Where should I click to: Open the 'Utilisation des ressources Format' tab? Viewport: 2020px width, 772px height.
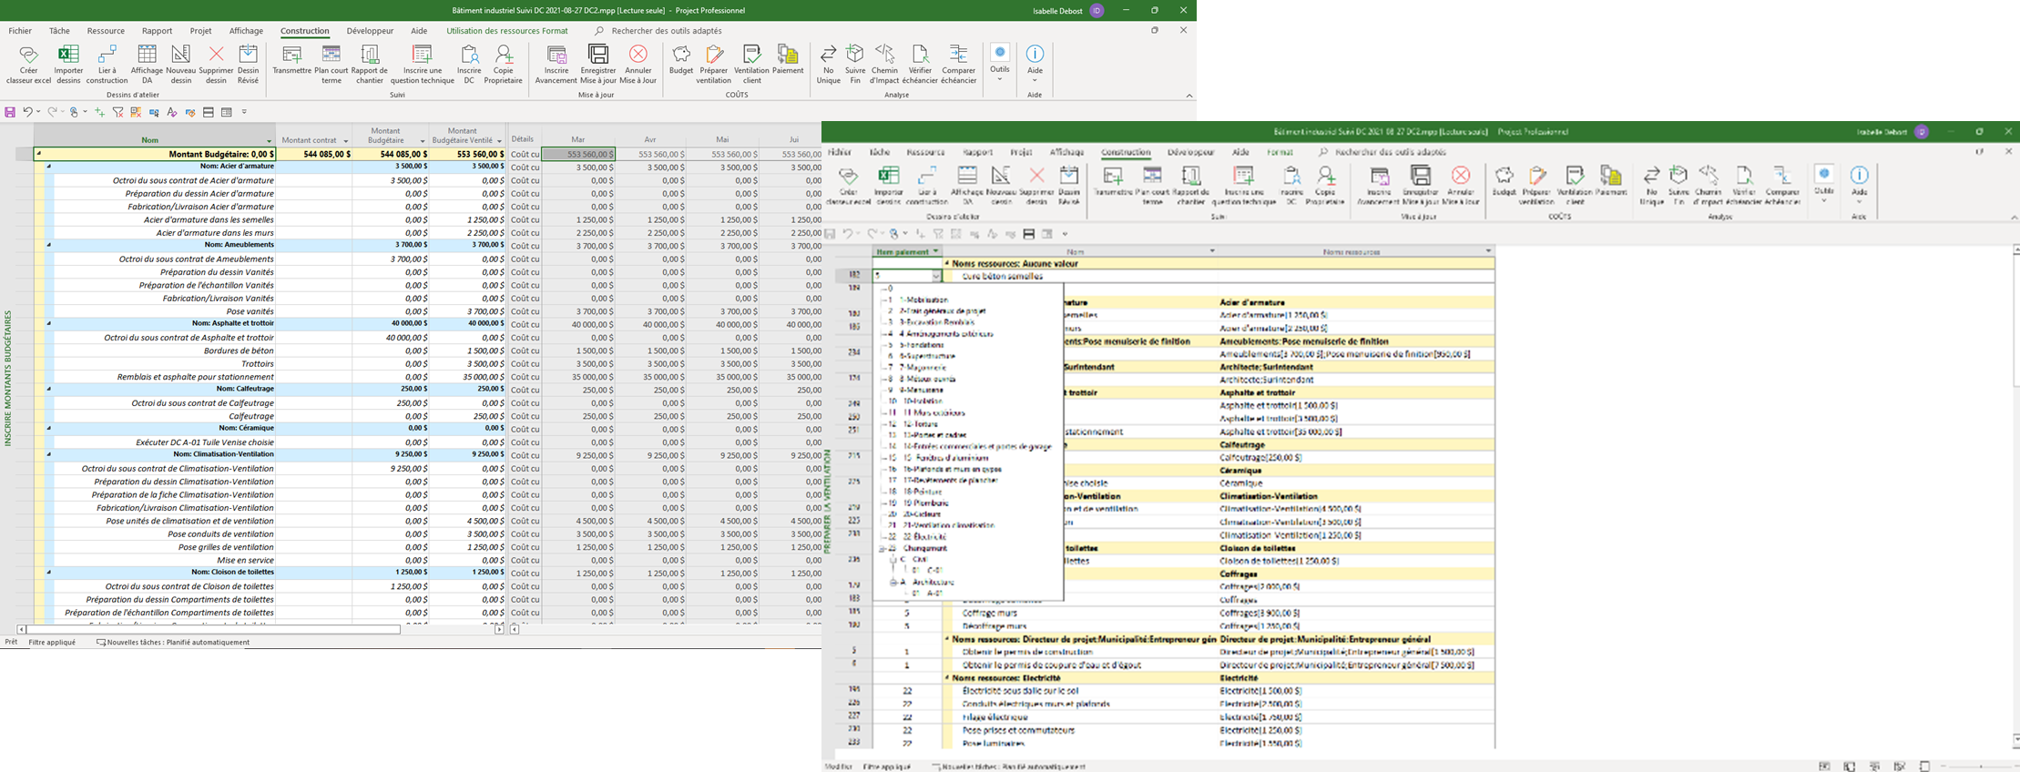click(x=506, y=31)
